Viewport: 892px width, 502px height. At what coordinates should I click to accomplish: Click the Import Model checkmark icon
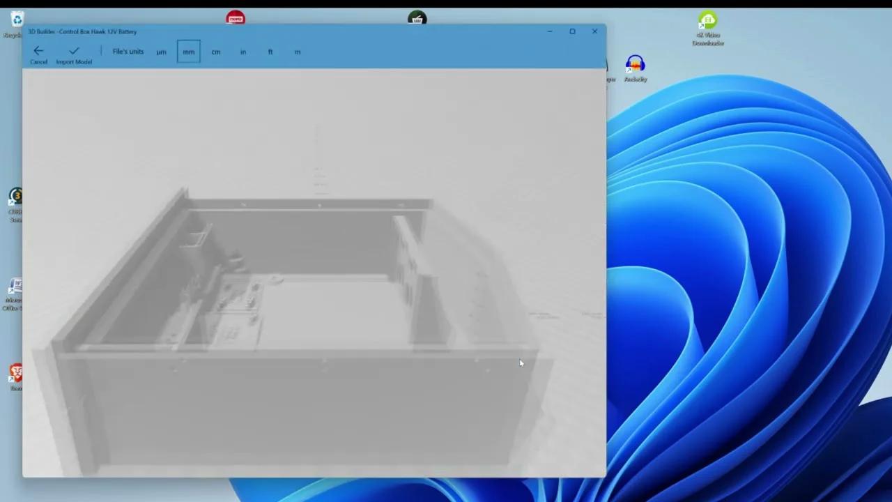(x=74, y=50)
